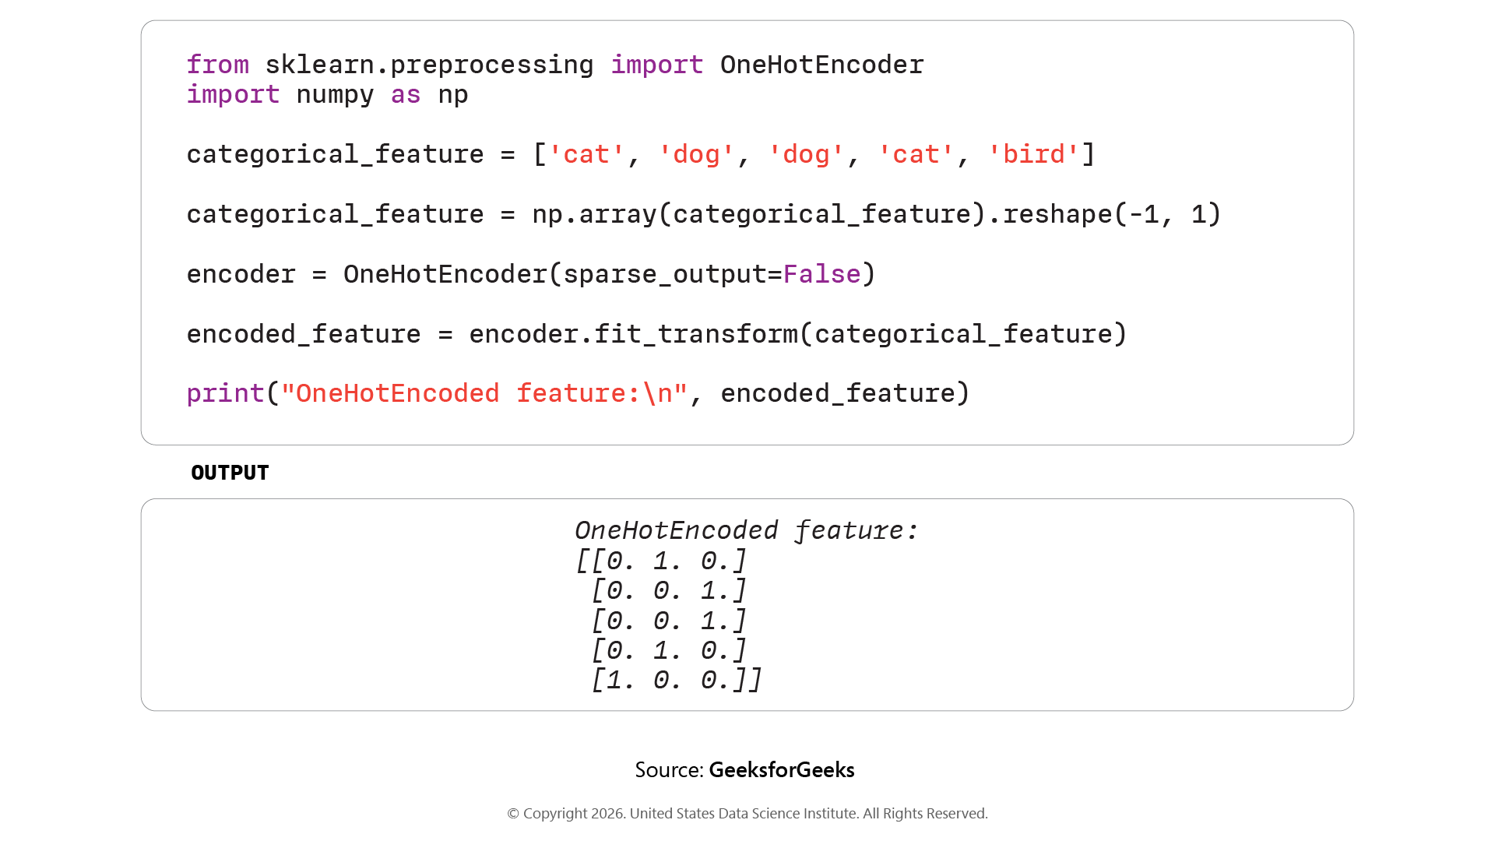The image size is (1495, 841).
Task: Click the 'bird' string in the list
Action: point(1033,154)
